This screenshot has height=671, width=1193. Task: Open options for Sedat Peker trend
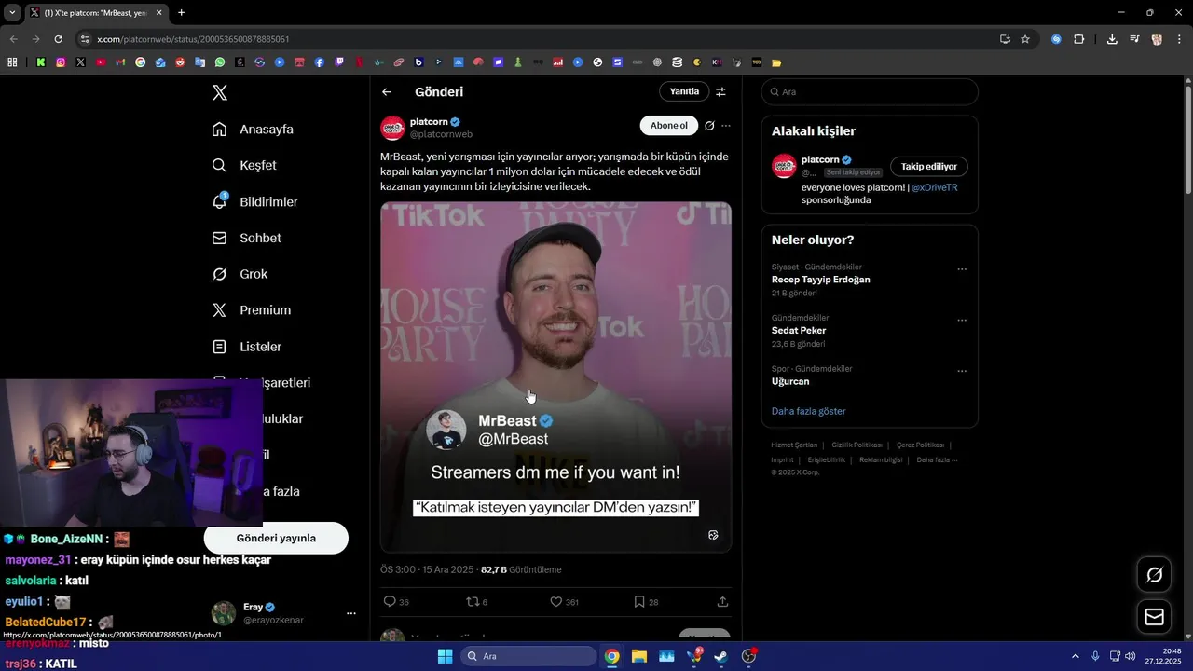962,321
